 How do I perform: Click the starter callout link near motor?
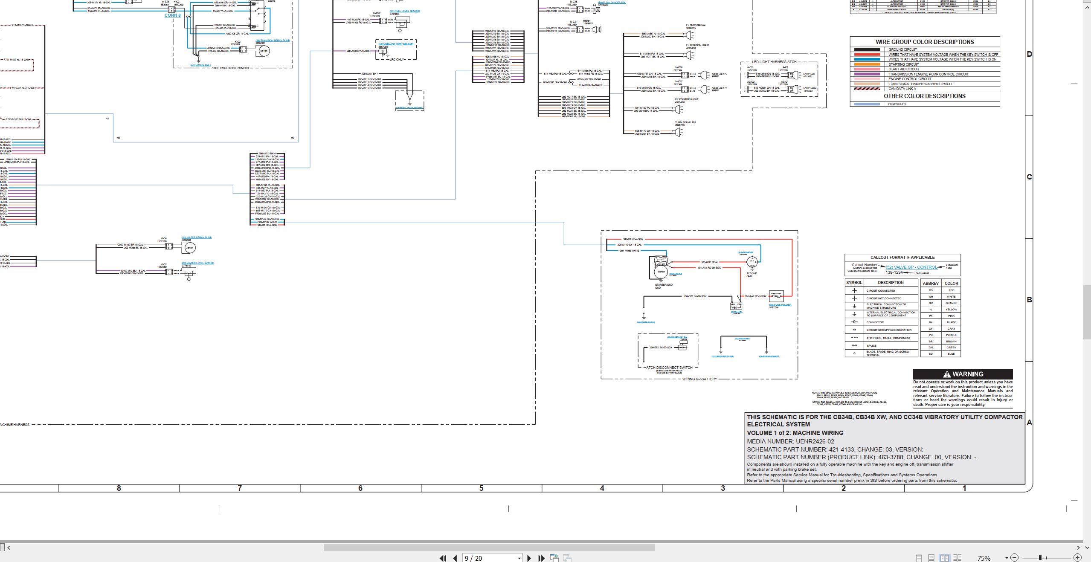click(676, 274)
